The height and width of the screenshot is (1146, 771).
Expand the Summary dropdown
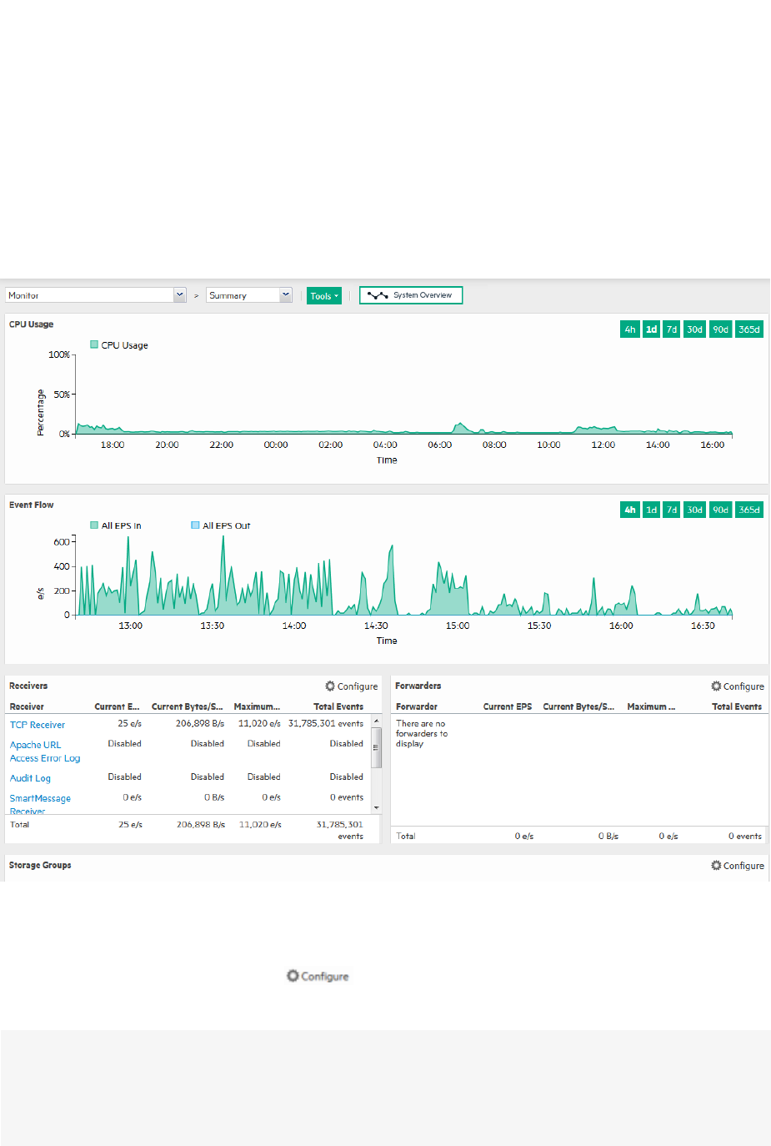pos(285,295)
